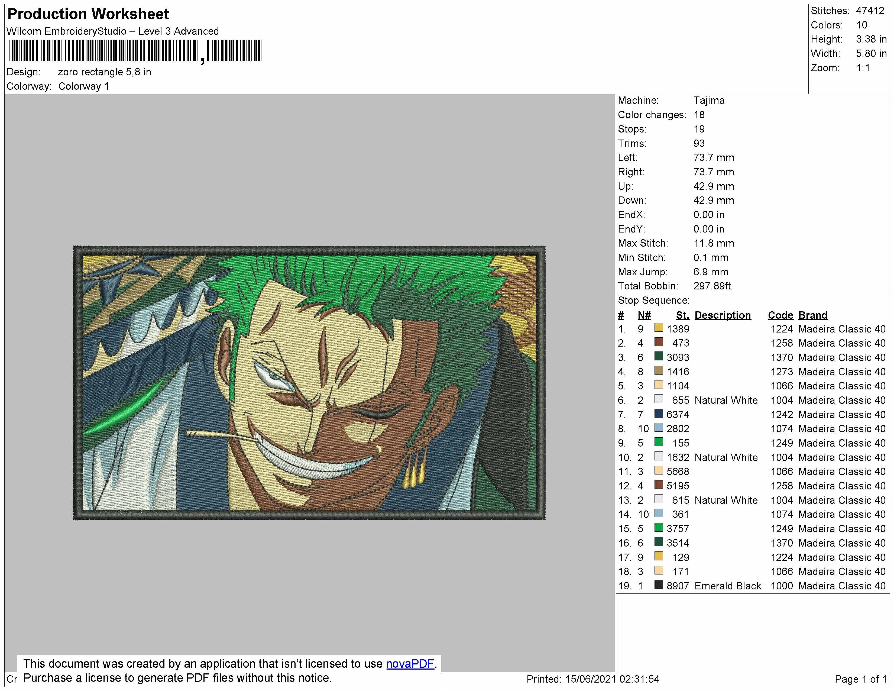
Task: Click the Total Bobbin value 297.89ft
Action: coord(712,286)
